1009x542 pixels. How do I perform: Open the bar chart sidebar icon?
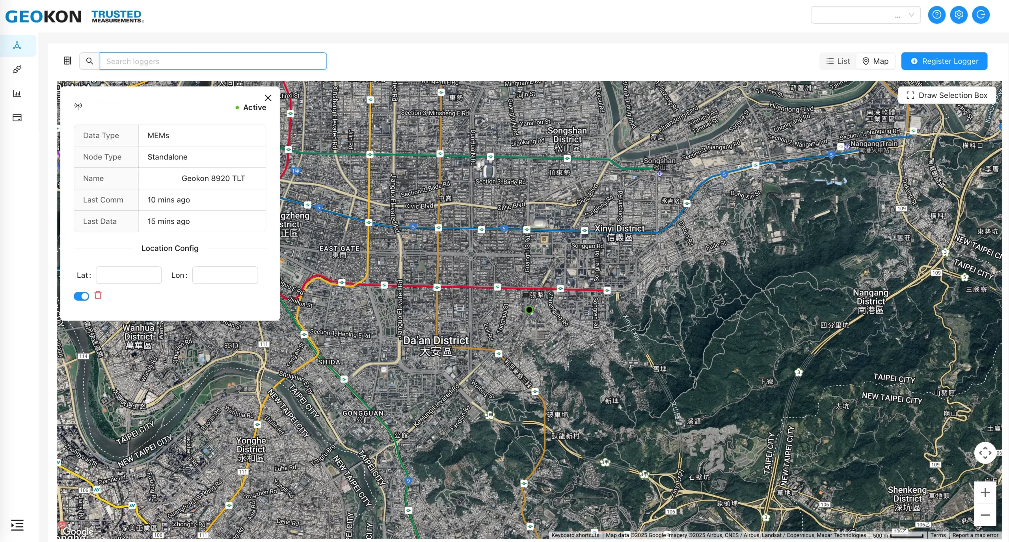tap(17, 94)
